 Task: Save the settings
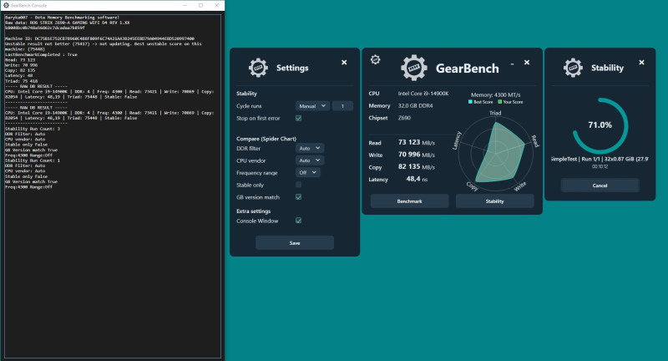tap(295, 242)
